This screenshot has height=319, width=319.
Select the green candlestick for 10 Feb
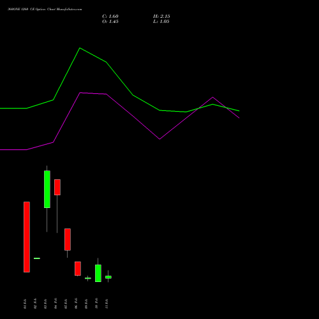pyautogui.click(x=98, y=273)
